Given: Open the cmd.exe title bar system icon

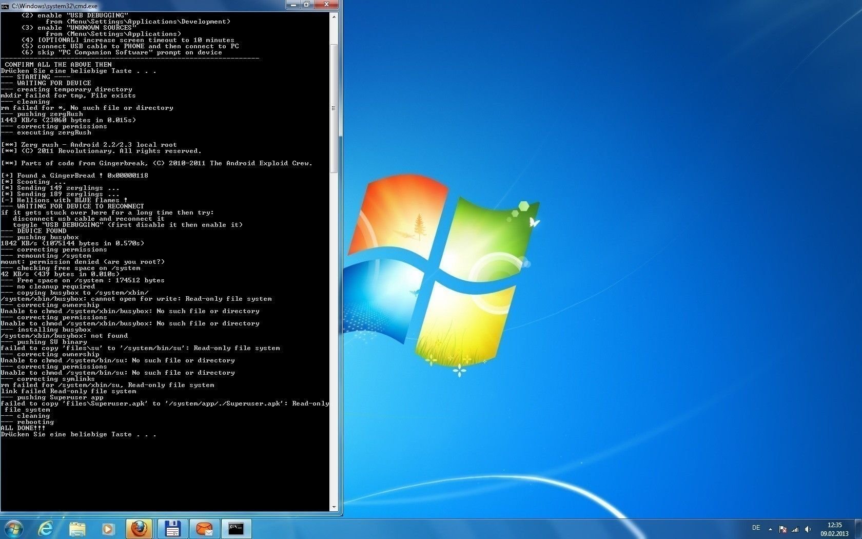Looking at the screenshot, I should [x=5, y=6].
